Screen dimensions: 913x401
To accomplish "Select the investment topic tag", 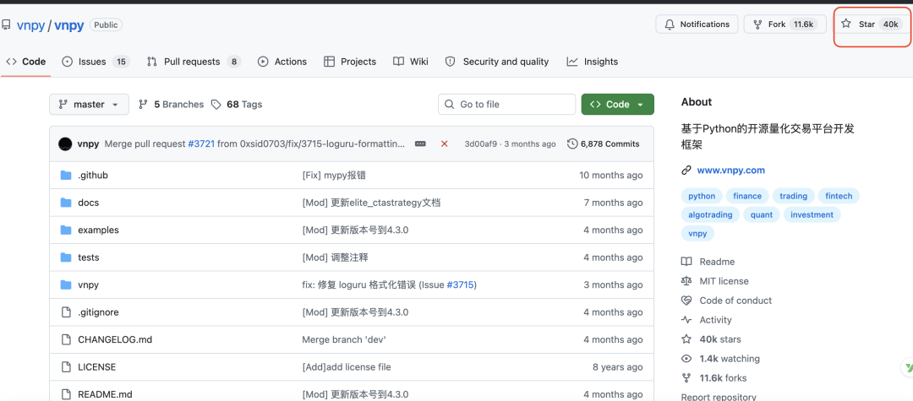I will pos(812,215).
